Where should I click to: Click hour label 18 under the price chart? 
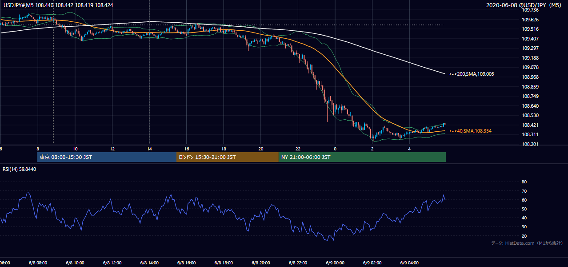pyautogui.click(x=224, y=149)
